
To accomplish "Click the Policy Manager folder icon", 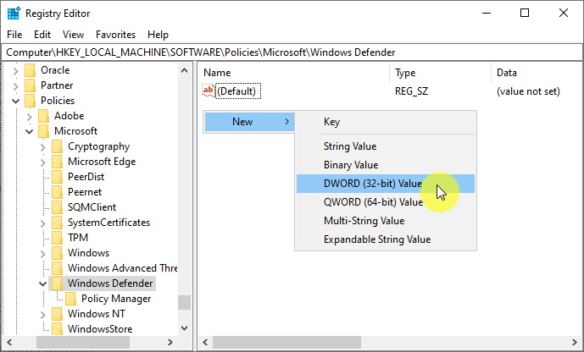I will [x=70, y=299].
